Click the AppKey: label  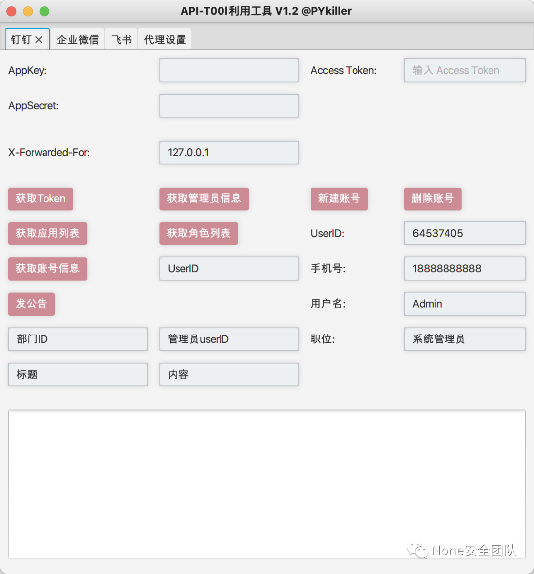28,70
